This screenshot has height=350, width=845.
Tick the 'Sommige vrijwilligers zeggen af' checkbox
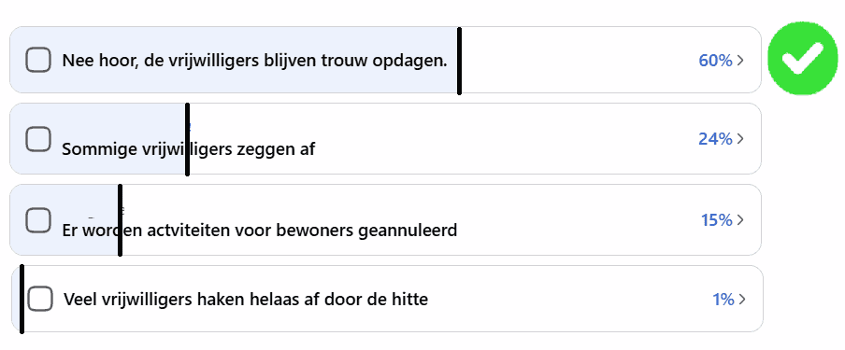pyautogui.click(x=38, y=139)
